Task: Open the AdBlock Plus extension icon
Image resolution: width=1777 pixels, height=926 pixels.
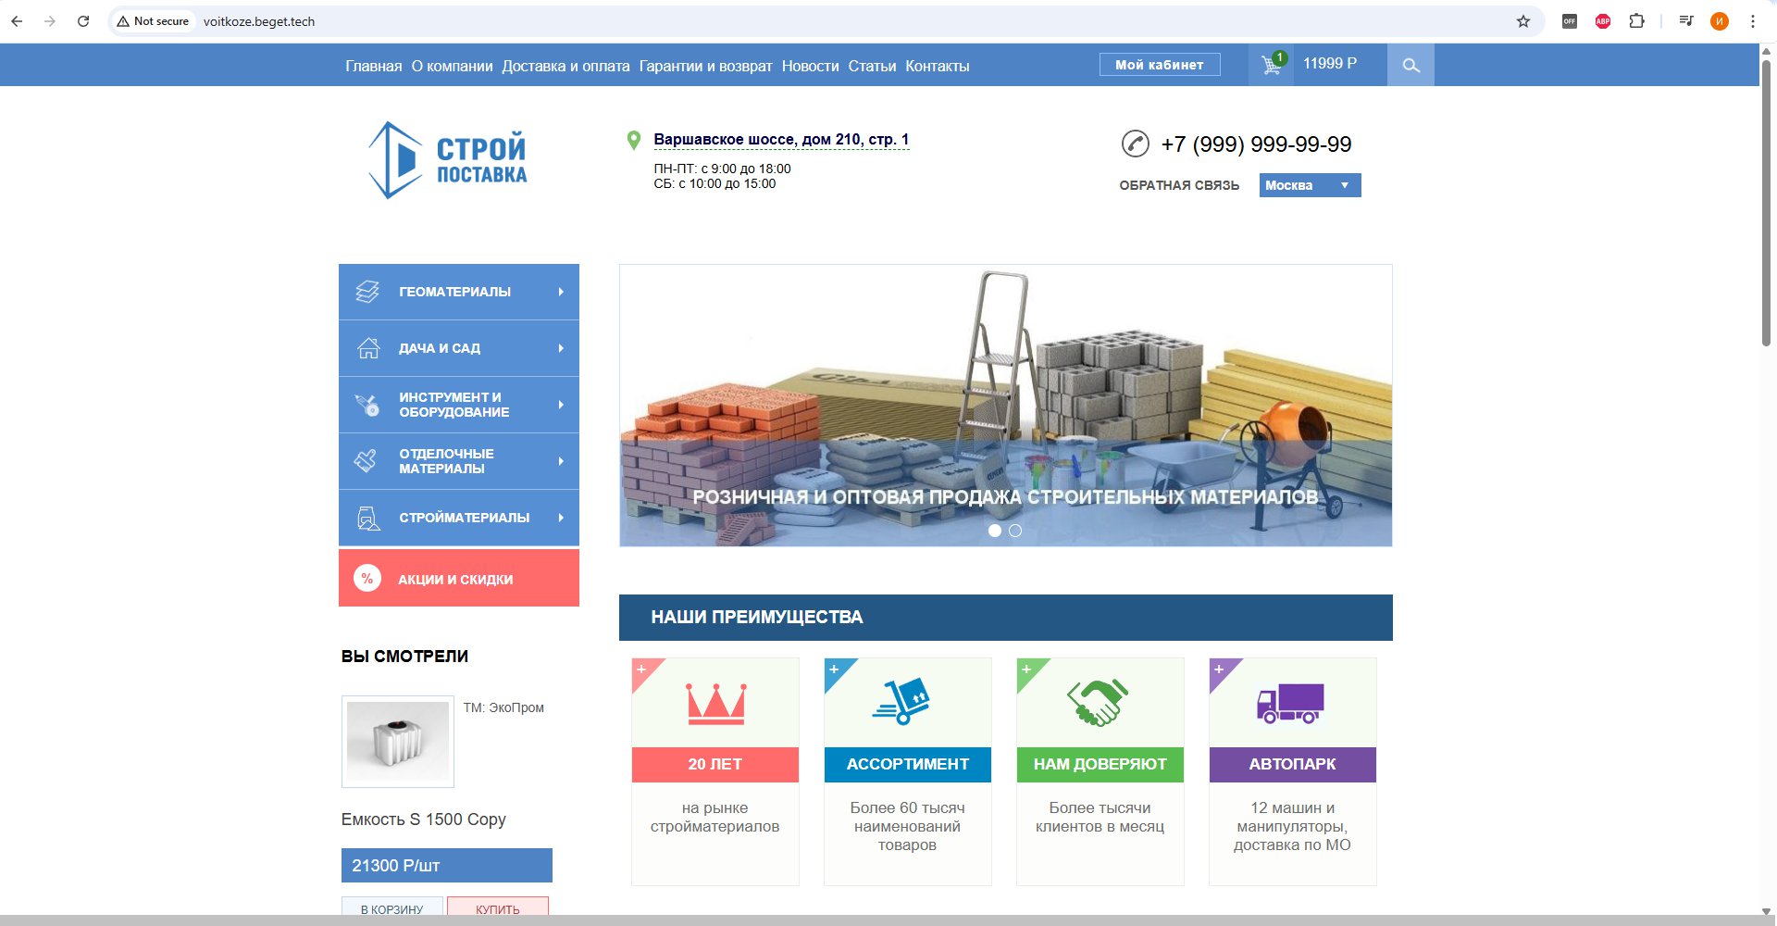Action: coord(1603,21)
